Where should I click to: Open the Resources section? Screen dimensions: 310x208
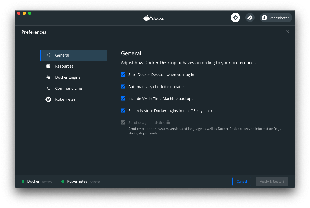pyautogui.click(x=74, y=66)
